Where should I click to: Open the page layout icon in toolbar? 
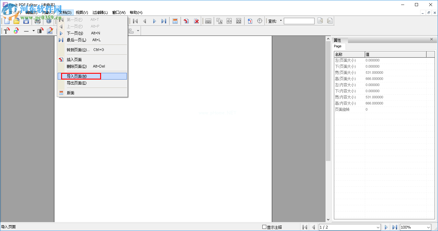[175, 21]
